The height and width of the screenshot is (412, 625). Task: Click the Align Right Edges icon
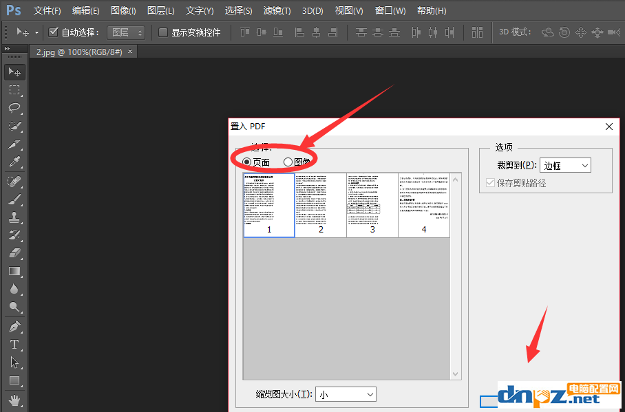point(333,32)
